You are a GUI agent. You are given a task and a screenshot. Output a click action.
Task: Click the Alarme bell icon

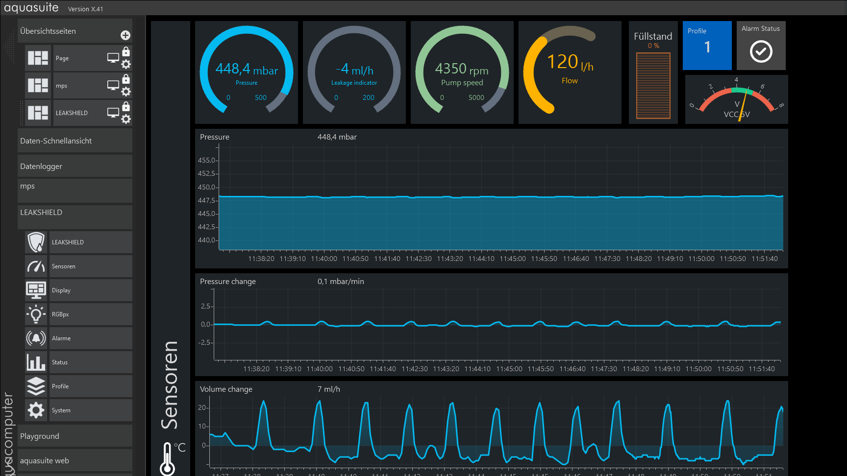[x=36, y=338]
